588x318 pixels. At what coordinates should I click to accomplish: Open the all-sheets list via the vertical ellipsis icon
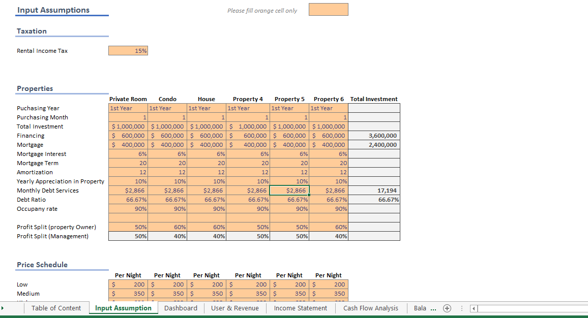(x=462, y=308)
